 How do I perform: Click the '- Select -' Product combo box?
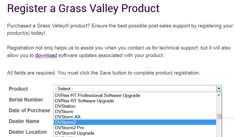pos(135,89)
